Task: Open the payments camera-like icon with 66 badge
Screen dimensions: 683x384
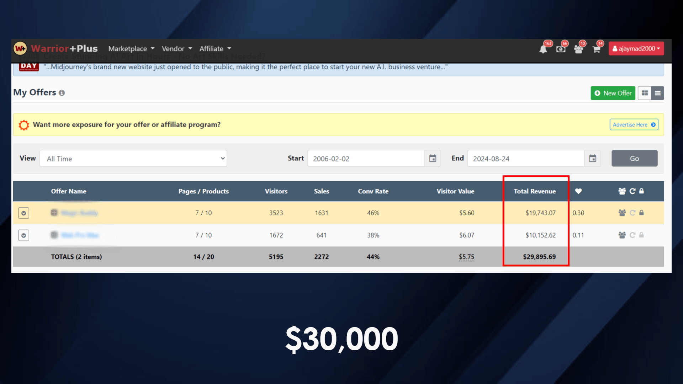Action: pos(561,49)
